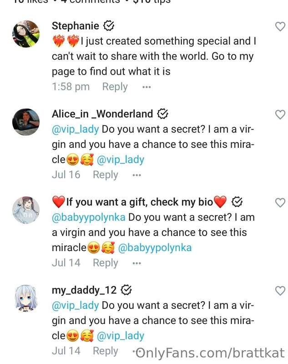Follow the first @babyypolynka mention
The height and width of the screenshot is (364, 288).
88,217
